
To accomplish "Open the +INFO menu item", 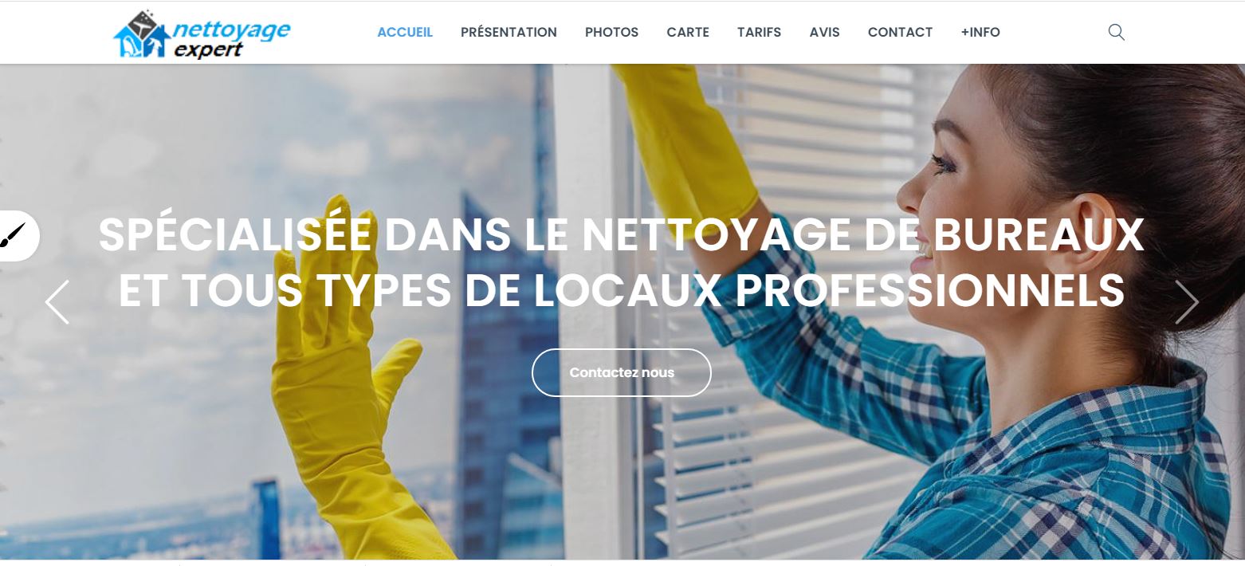I will (x=980, y=33).
